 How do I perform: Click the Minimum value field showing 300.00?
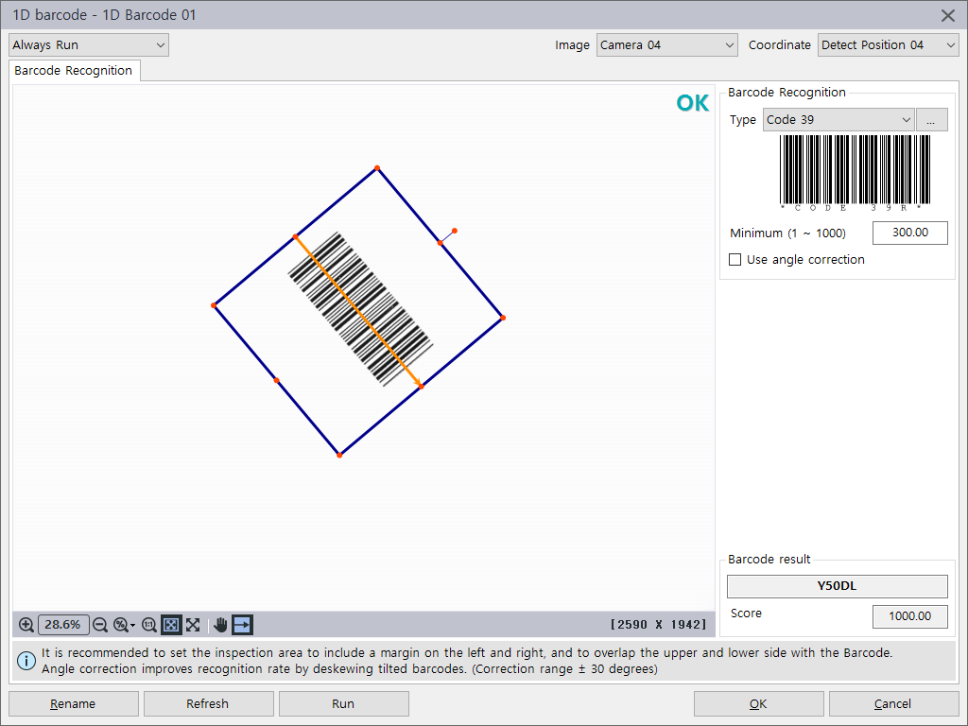pyautogui.click(x=910, y=233)
